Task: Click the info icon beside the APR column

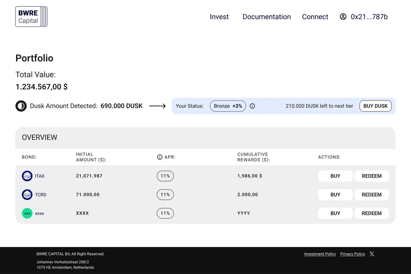Action: click(x=160, y=157)
